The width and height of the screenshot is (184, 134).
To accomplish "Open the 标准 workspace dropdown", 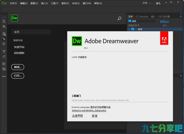I will 146,3.
